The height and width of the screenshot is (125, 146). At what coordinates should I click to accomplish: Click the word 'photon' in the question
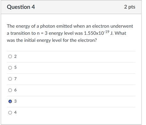(x=47, y=26)
